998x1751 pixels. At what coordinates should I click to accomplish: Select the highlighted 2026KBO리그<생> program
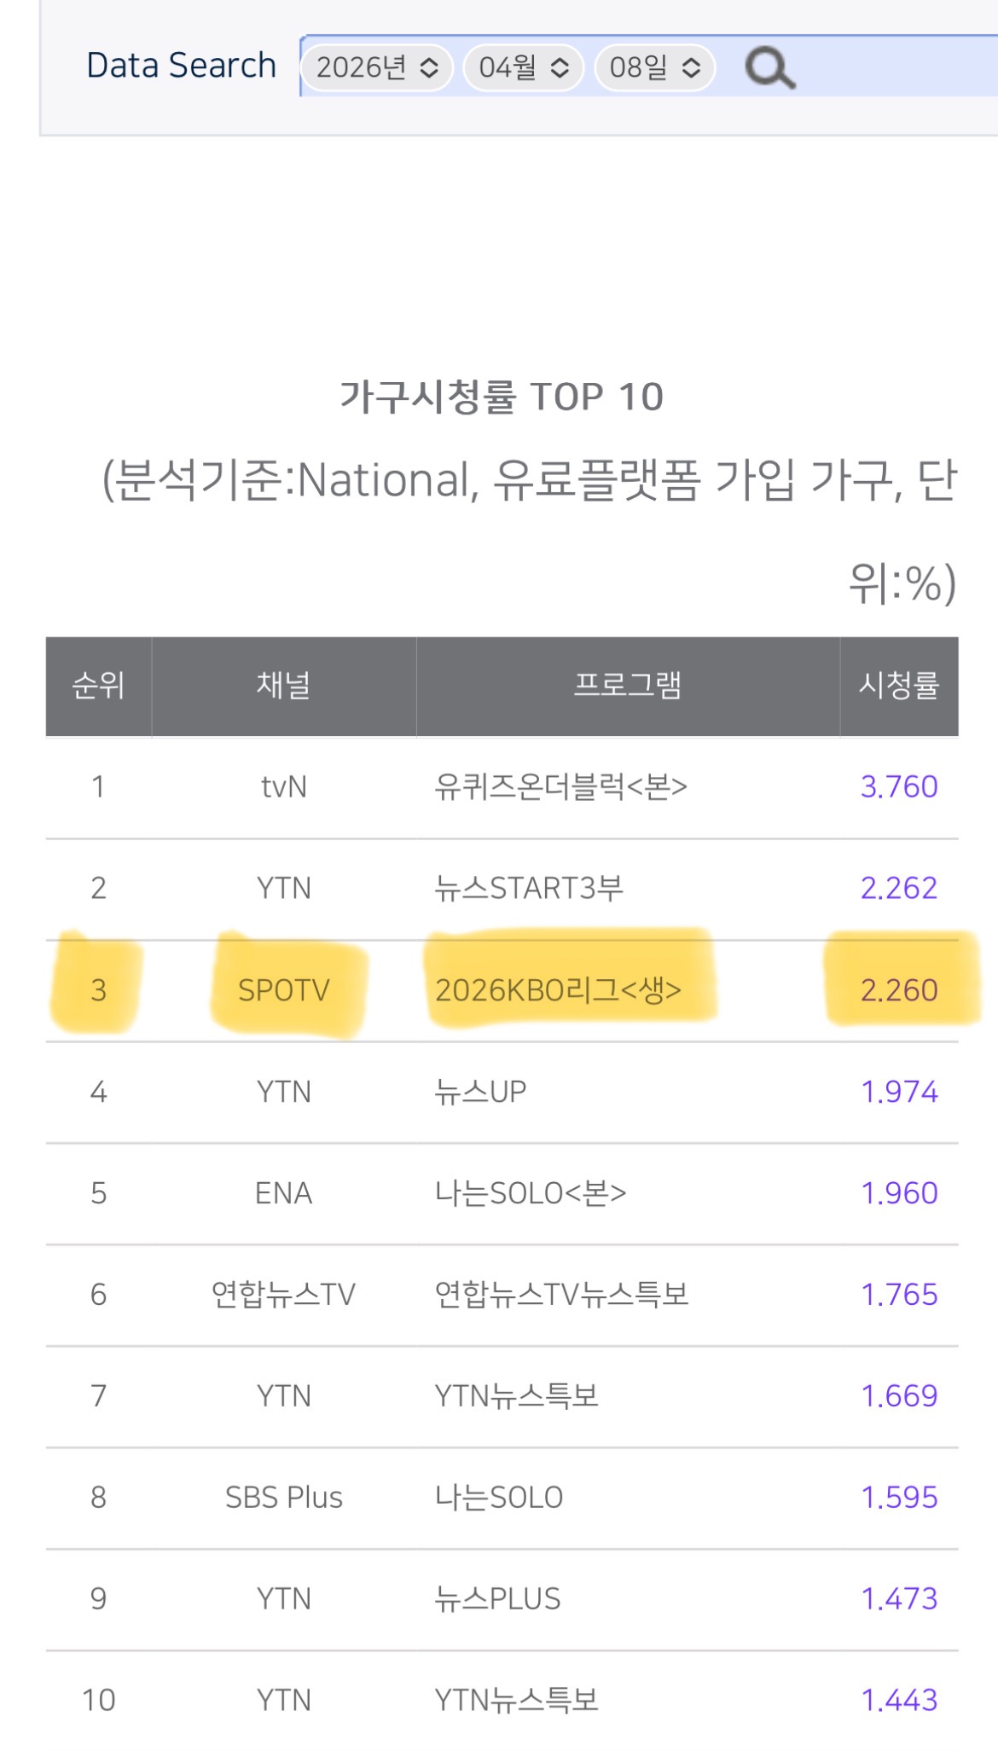pos(558,990)
